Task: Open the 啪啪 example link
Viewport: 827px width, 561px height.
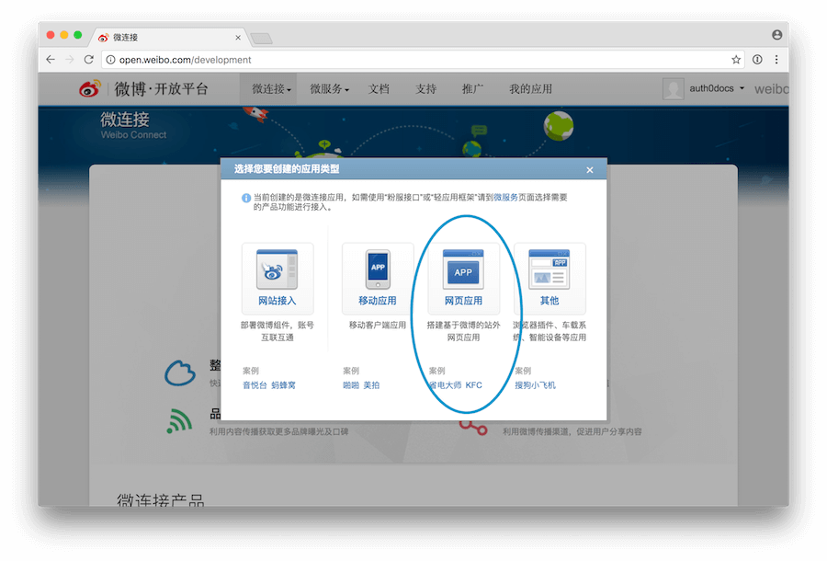Action: (351, 385)
